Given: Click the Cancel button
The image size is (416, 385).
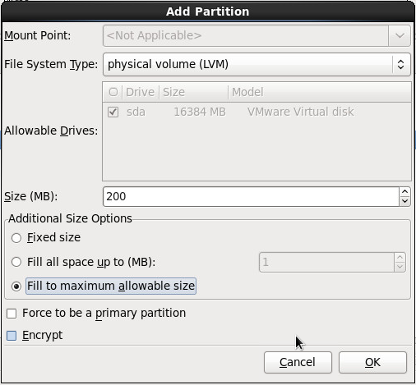Looking at the screenshot, I should click(298, 362).
